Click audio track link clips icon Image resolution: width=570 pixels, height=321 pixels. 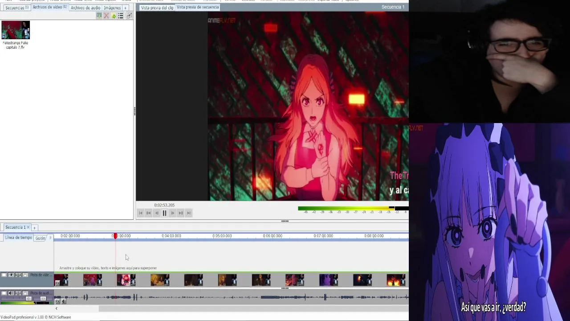[x=18, y=293]
